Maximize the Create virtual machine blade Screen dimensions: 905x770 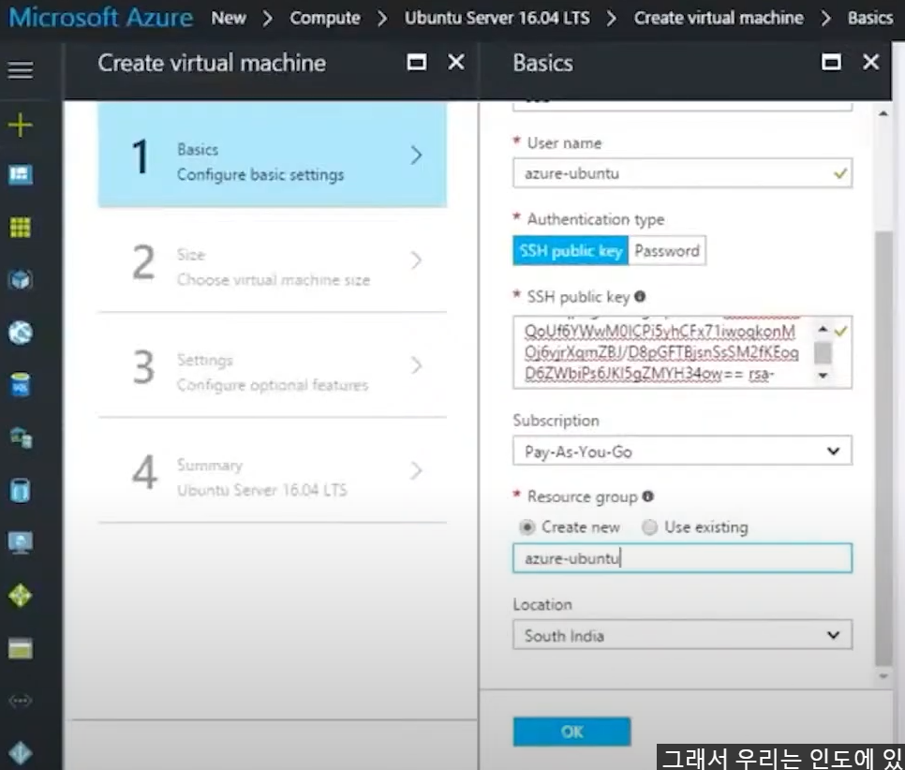[x=417, y=62]
